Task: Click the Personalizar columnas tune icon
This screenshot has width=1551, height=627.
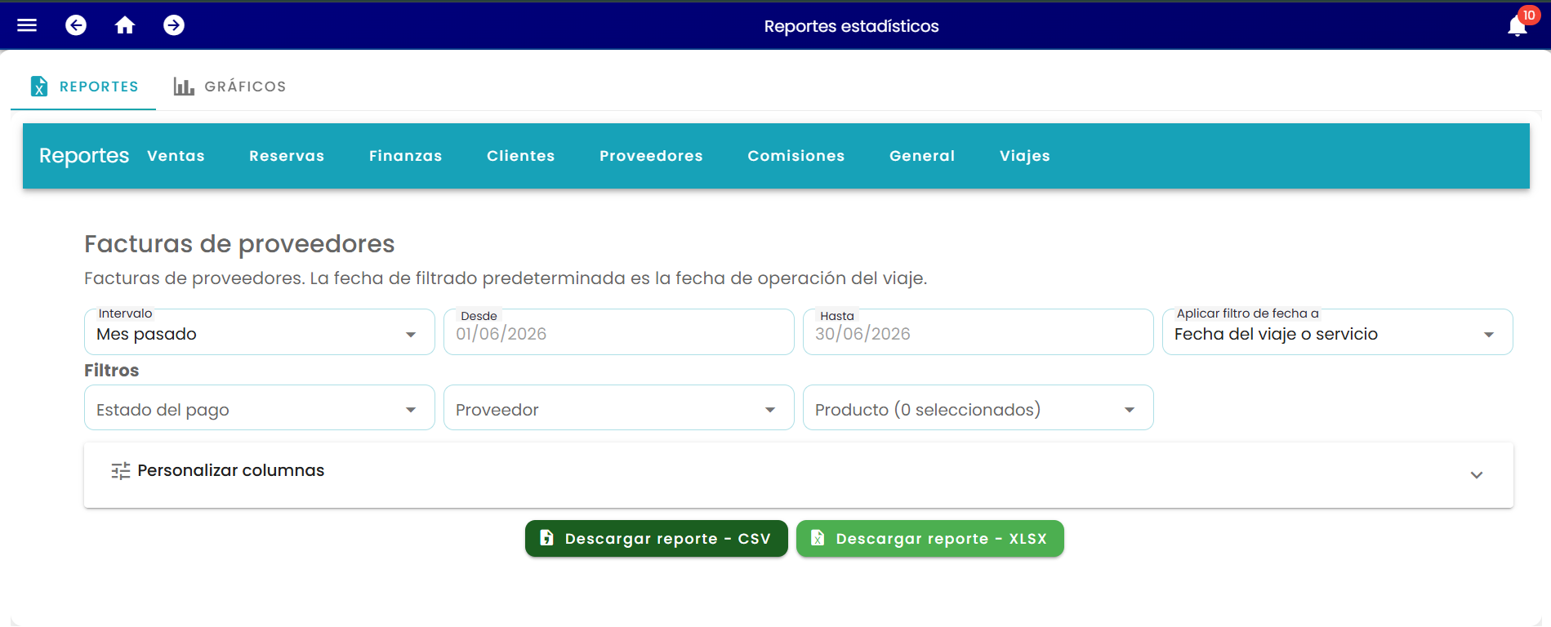Action: tap(121, 471)
